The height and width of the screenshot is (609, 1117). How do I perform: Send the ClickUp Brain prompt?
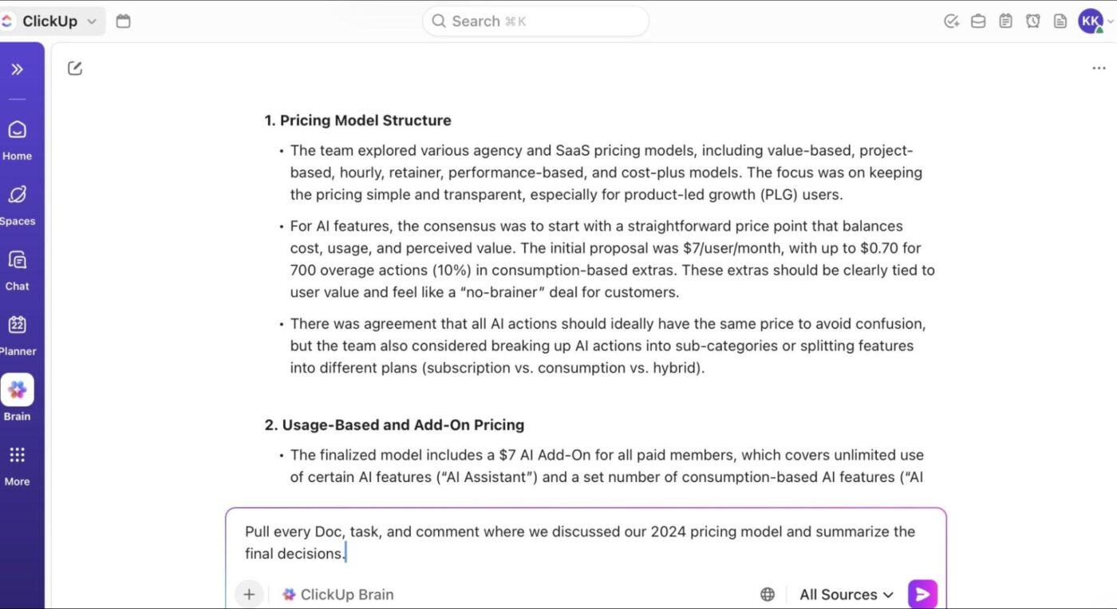[x=922, y=594]
